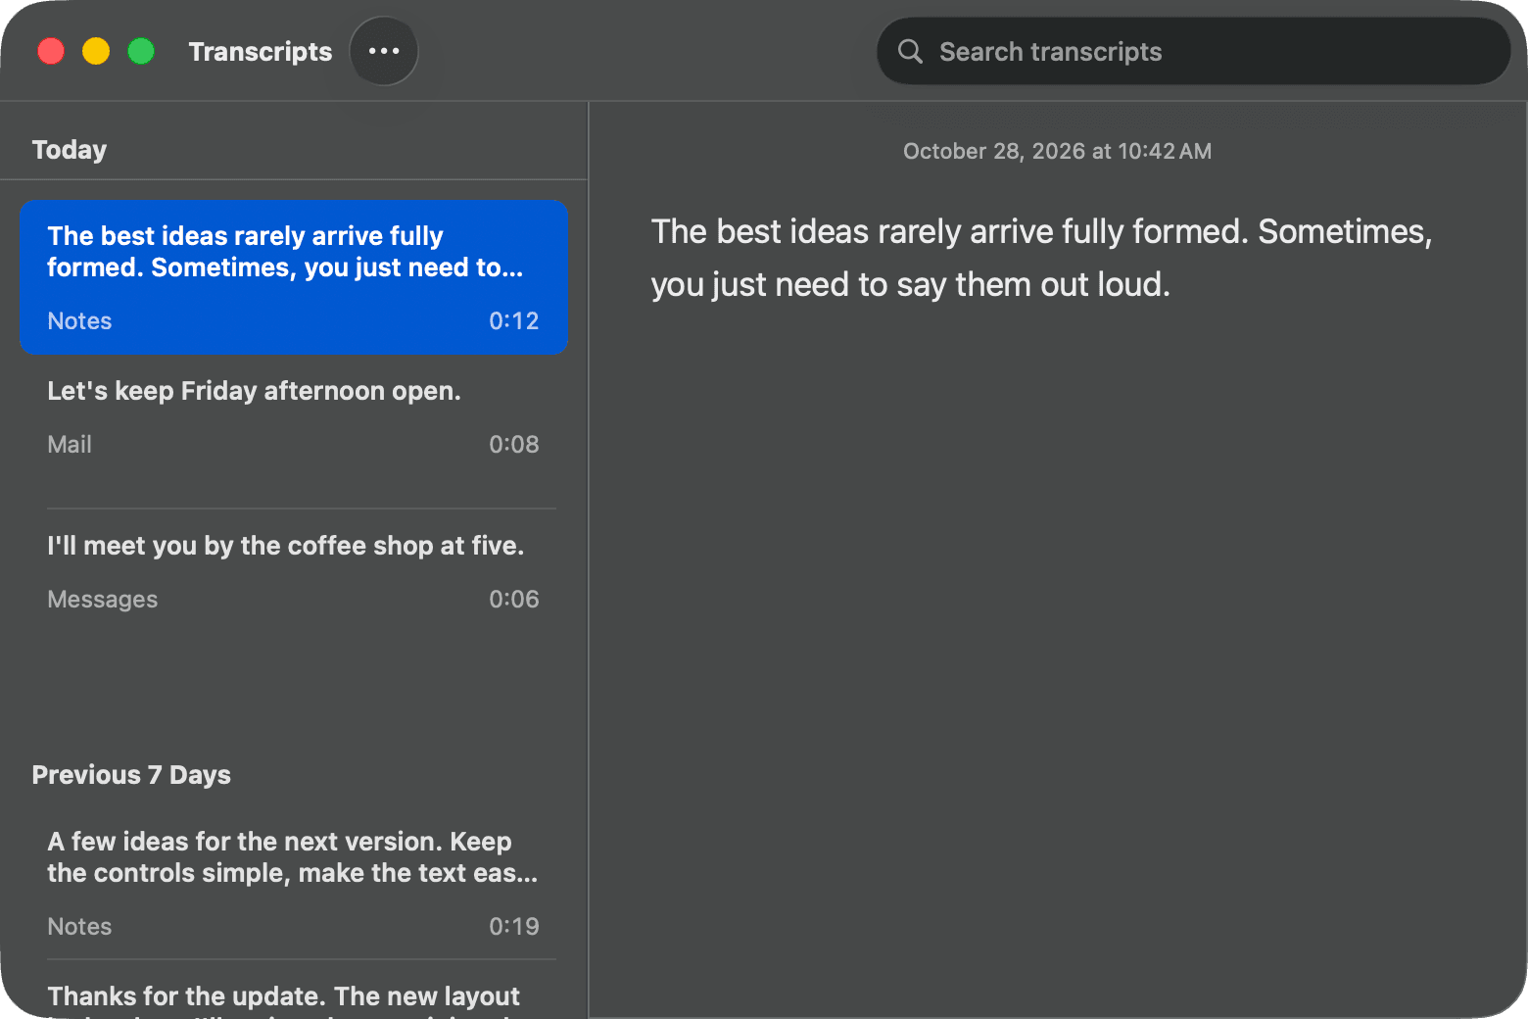1528x1019 pixels.
Task: Open 'Let's keep Friday afternoon open' transcript
Action: click(294, 431)
